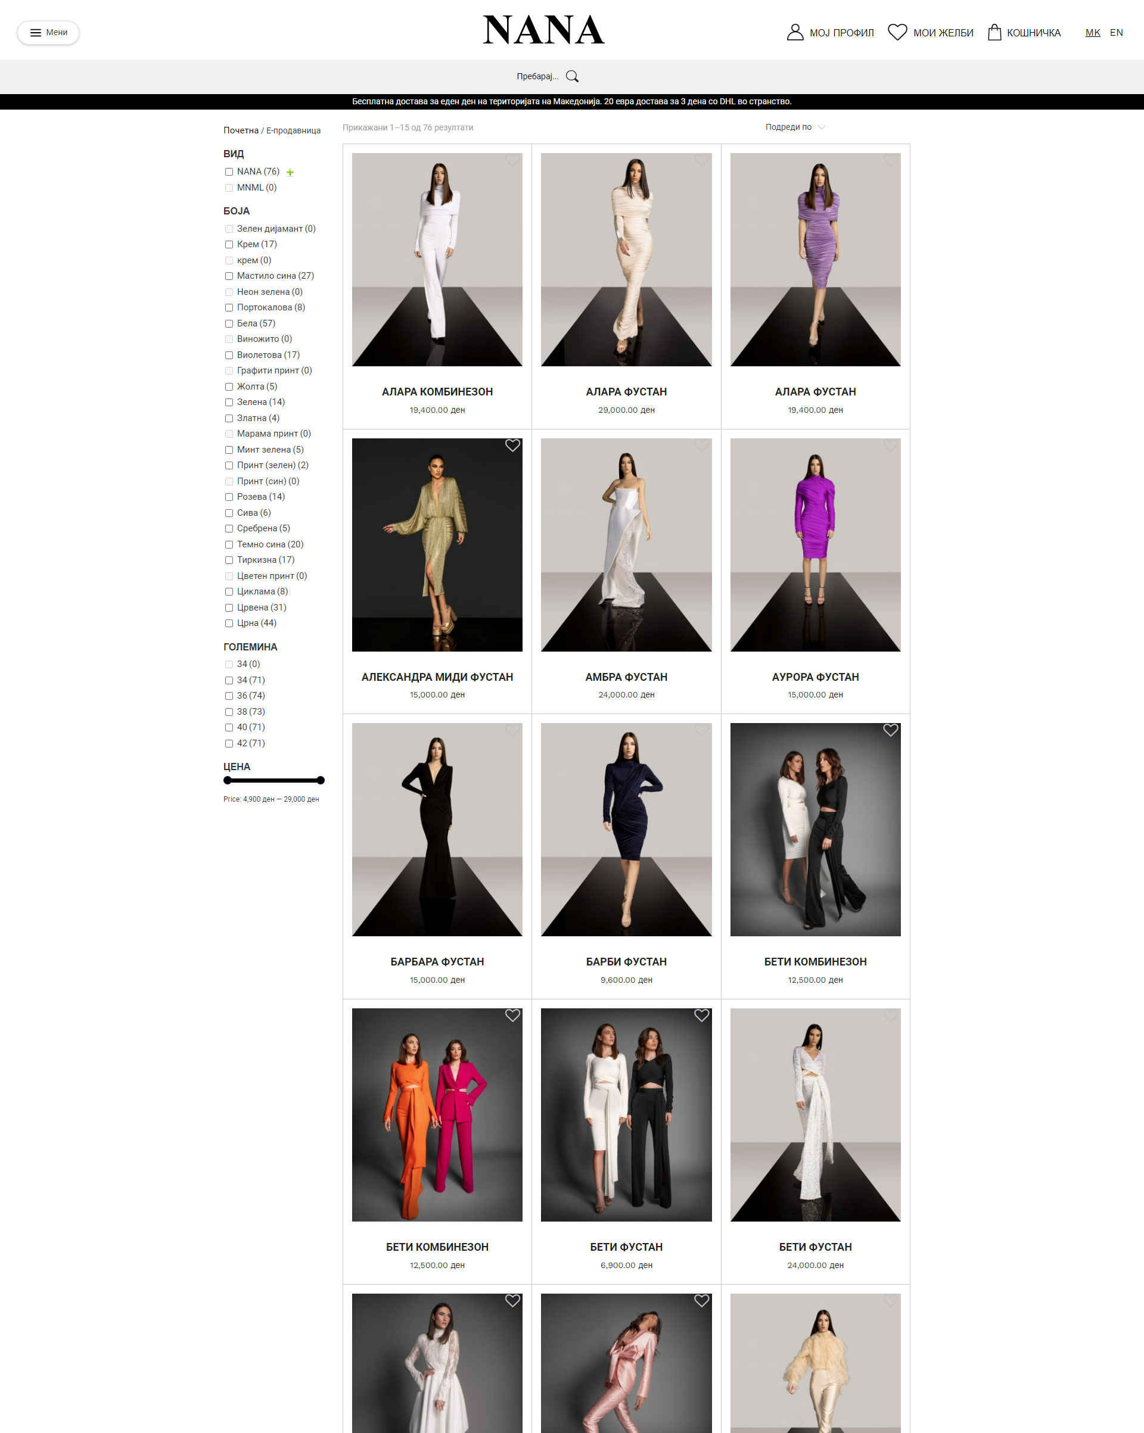
Task: Check the Циклама (8) filter
Action: [229, 591]
